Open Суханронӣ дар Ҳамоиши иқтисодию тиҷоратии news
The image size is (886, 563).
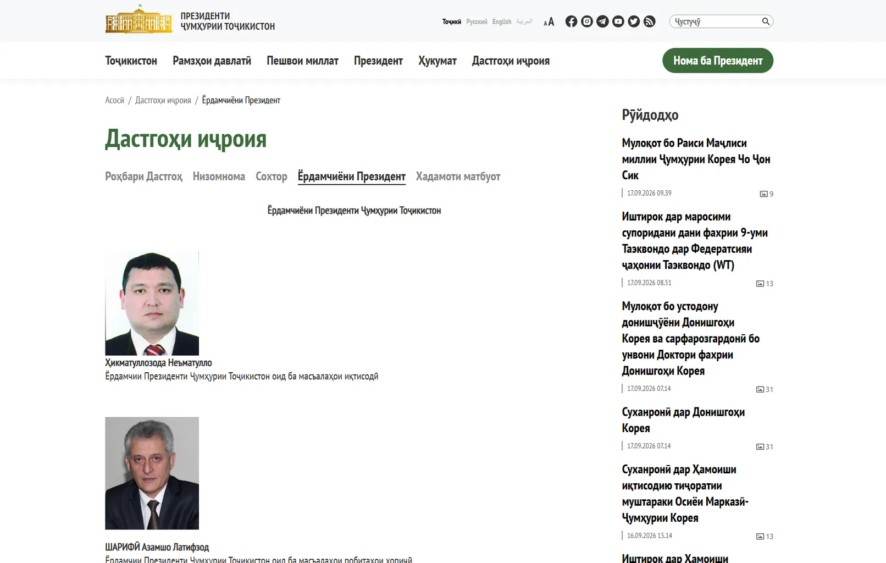pos(685,494)
